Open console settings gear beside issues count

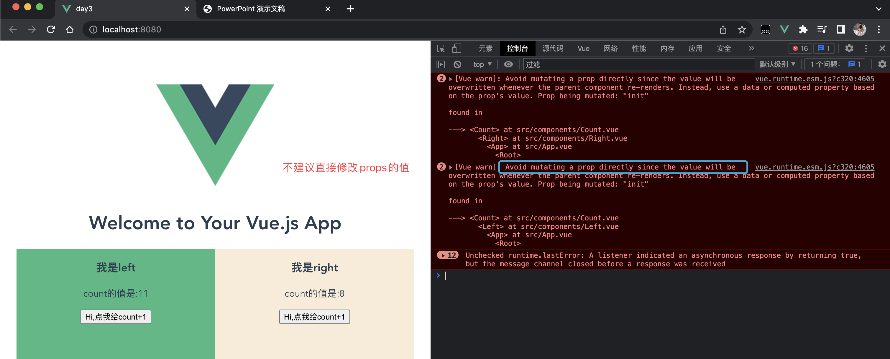pos(882,64)
